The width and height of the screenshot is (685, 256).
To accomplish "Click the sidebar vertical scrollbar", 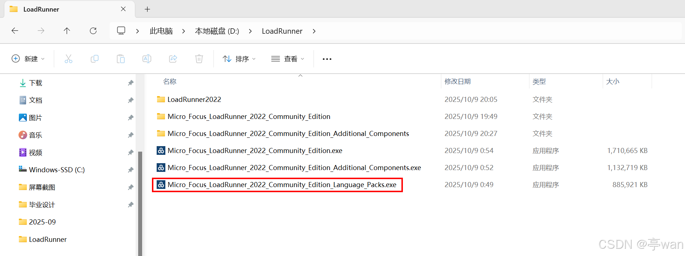I will point(140,203).
